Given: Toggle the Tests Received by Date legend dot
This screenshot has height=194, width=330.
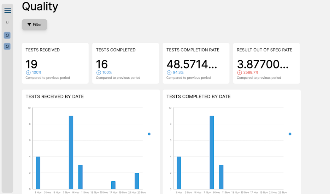Looking at the screenshot, I should tap(149, 134).
